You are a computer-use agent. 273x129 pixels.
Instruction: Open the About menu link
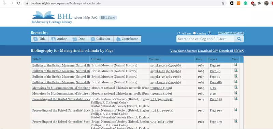78,18
